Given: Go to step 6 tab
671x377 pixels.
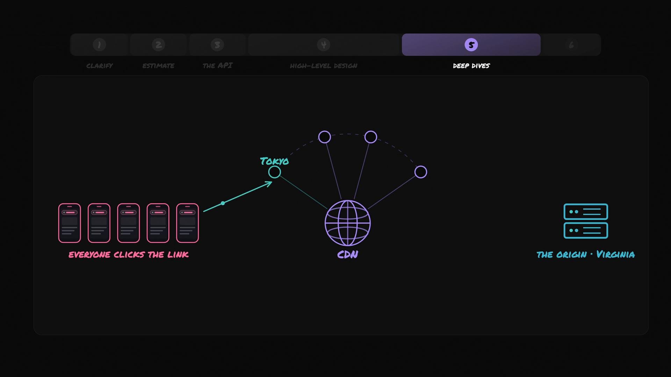Looking at the screenshot, I should (x=571, y=45).
